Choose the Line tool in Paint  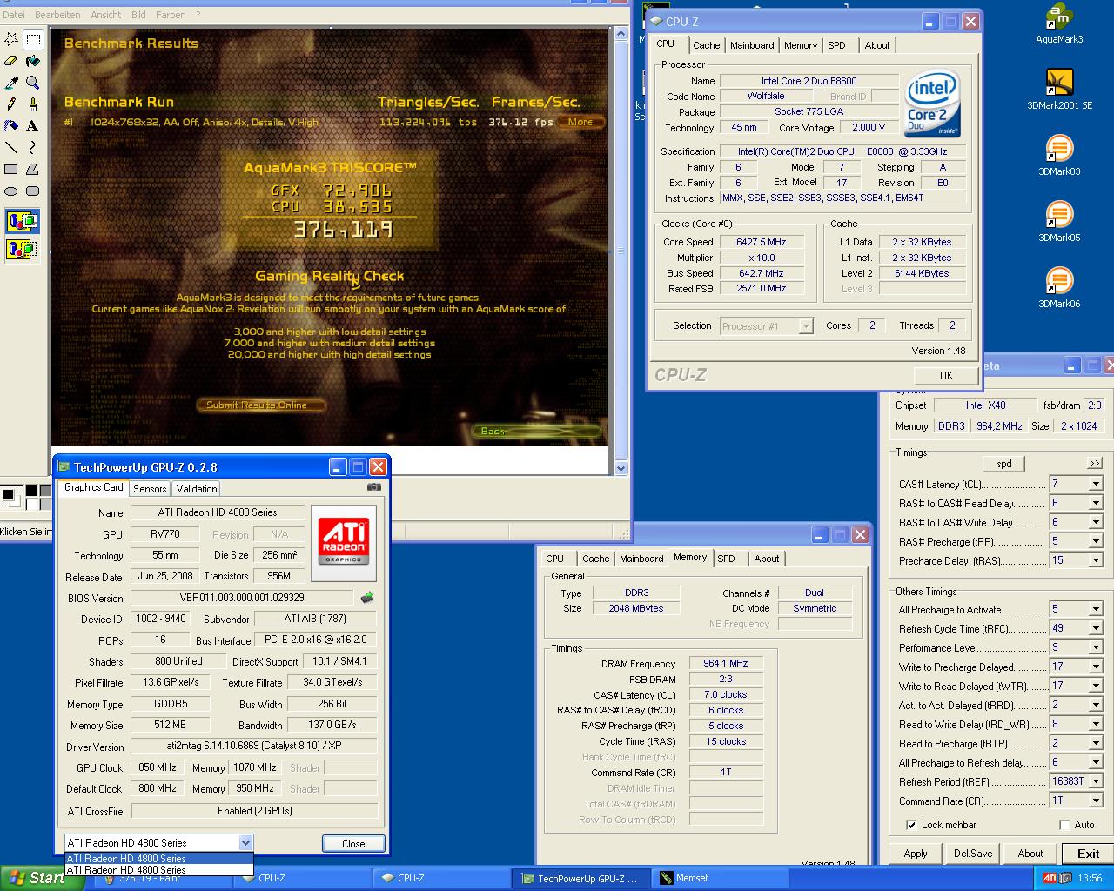tap(11, 148)
